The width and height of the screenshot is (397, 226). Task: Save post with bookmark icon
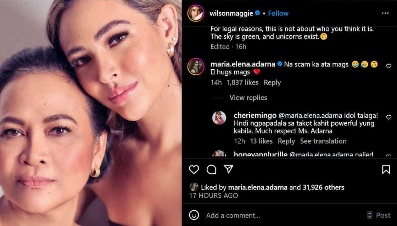point(386,170)
